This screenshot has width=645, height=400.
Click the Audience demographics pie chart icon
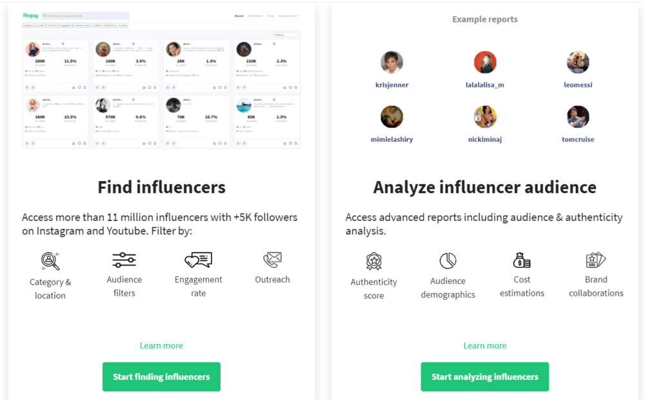[448, 260]
